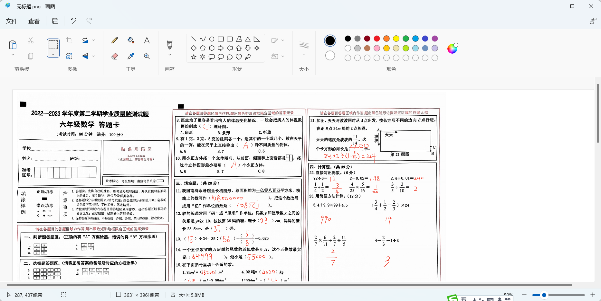
Task: Select the Eraser tool
Action: 114,56
